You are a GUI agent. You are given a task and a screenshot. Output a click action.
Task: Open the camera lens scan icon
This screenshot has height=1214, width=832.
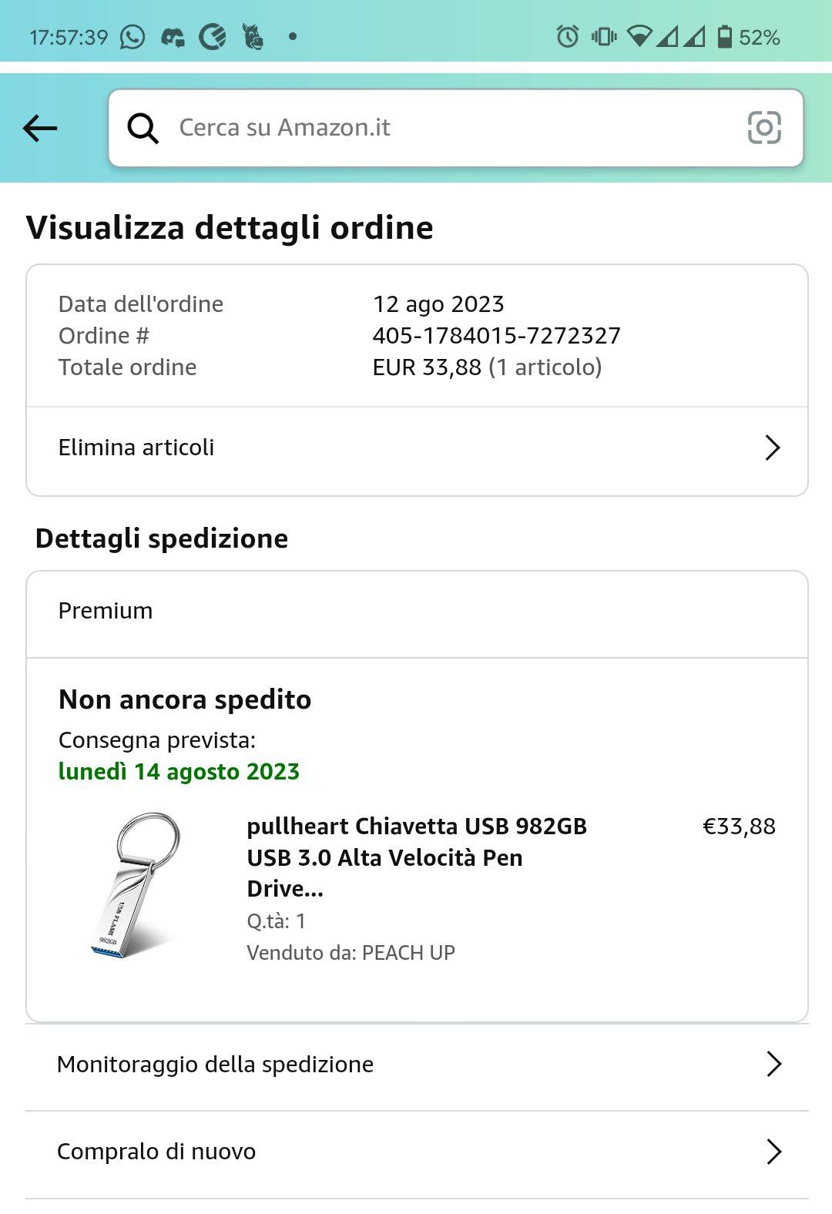coord(764,128)
